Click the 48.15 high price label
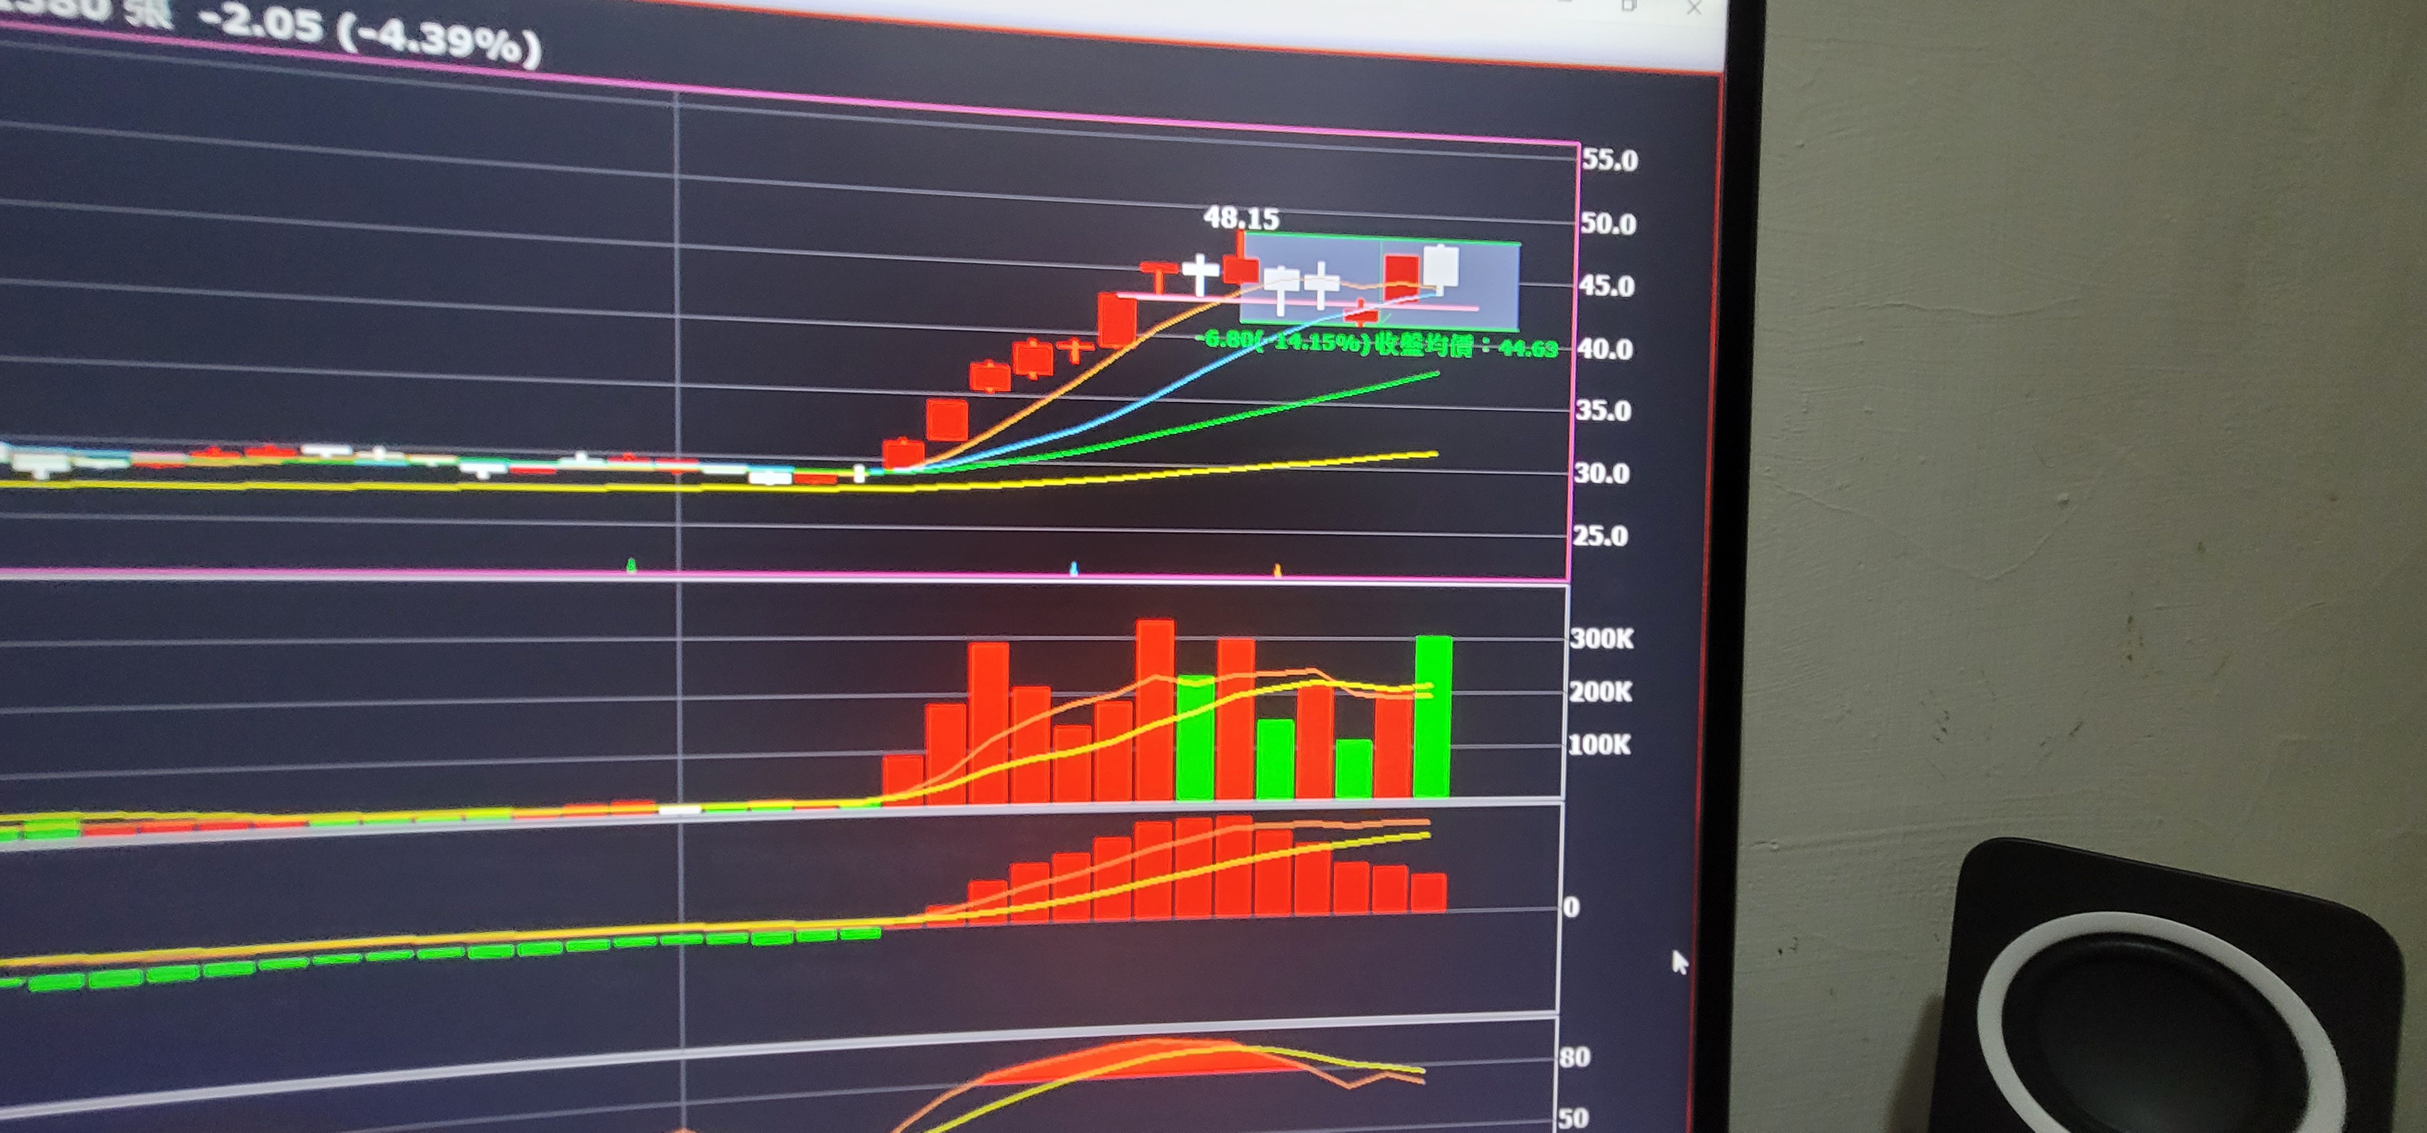Image resolution: width=2427 pixels, height=1133 pixels. pos(1241,218)
